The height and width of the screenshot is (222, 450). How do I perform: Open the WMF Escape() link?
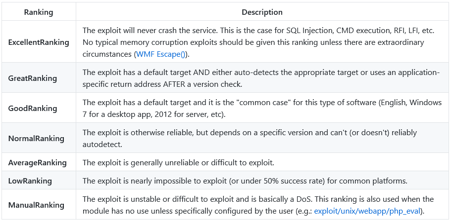161,54
